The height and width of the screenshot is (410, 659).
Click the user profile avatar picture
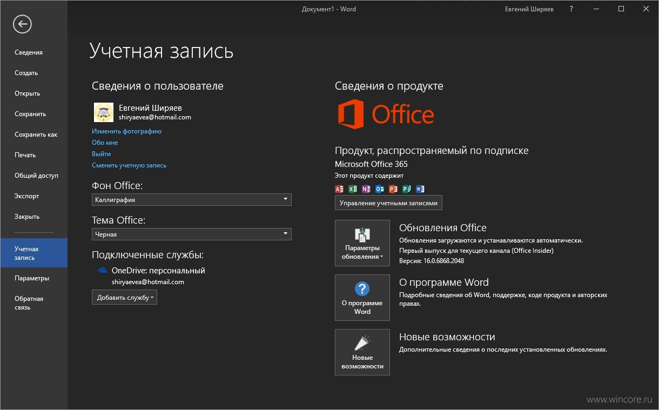pos(104,112)
